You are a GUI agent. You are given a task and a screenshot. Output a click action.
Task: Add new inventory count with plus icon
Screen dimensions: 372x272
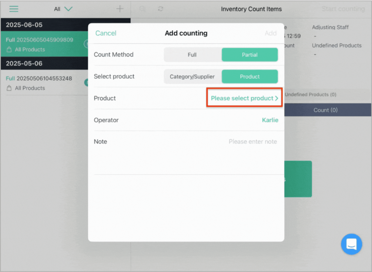tap(120, 9)
